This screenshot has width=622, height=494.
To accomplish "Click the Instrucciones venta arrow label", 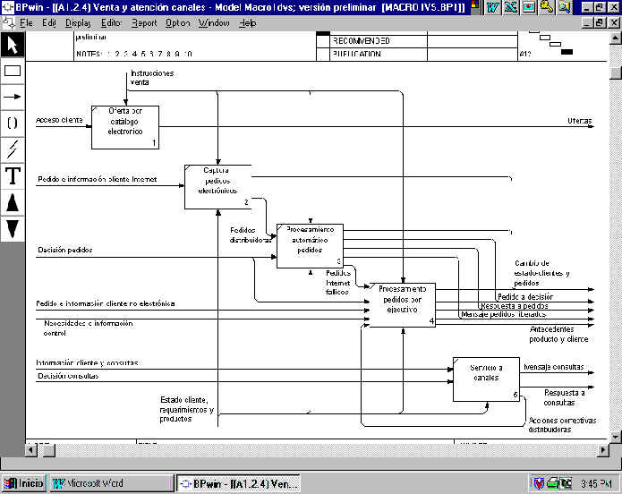I will (152, 78).
